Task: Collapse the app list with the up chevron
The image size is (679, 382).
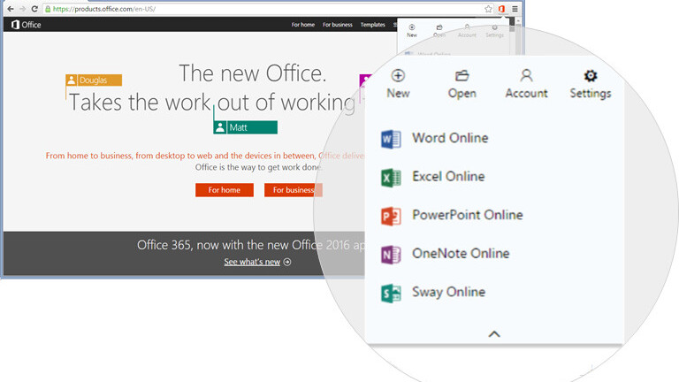Action: click(x=494, y=334)
